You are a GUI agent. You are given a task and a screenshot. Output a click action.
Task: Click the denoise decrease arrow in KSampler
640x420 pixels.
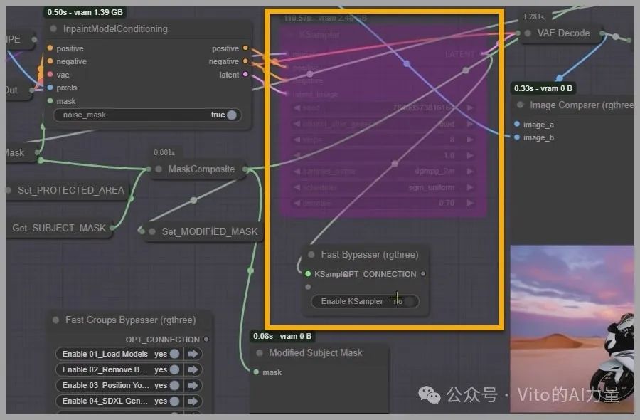coord(297,203)
